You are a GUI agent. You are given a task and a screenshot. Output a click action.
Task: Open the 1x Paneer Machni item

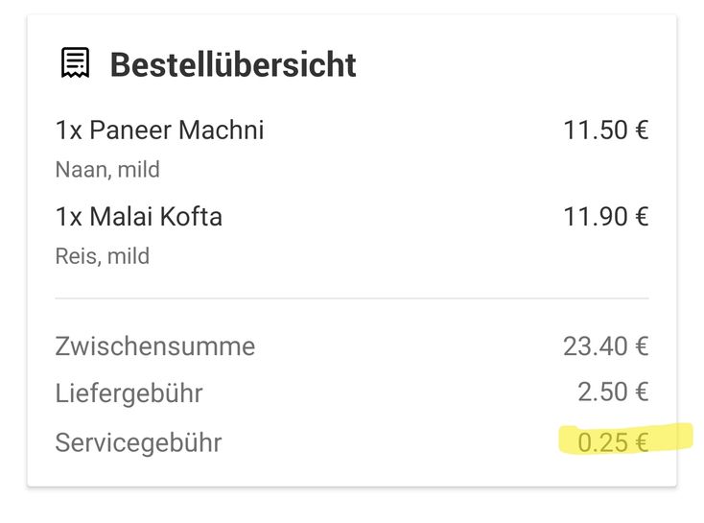coord(159,131)
